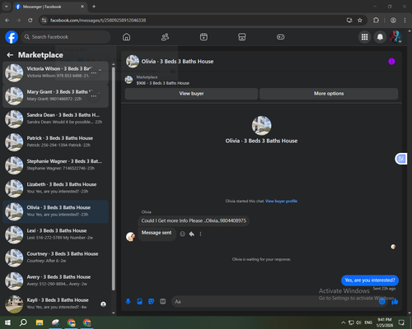Open the Marketplace storefront icon

(x=242, y=37)
